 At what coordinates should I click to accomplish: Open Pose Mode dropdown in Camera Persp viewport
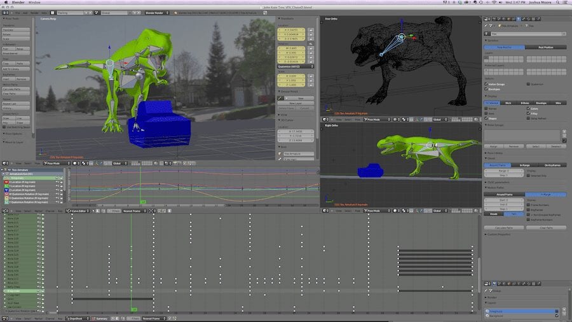coord(57,163)
